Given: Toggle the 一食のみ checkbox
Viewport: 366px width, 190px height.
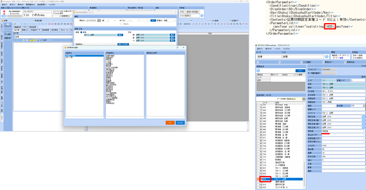Looking at the screenshot, I should pos(120,24).
